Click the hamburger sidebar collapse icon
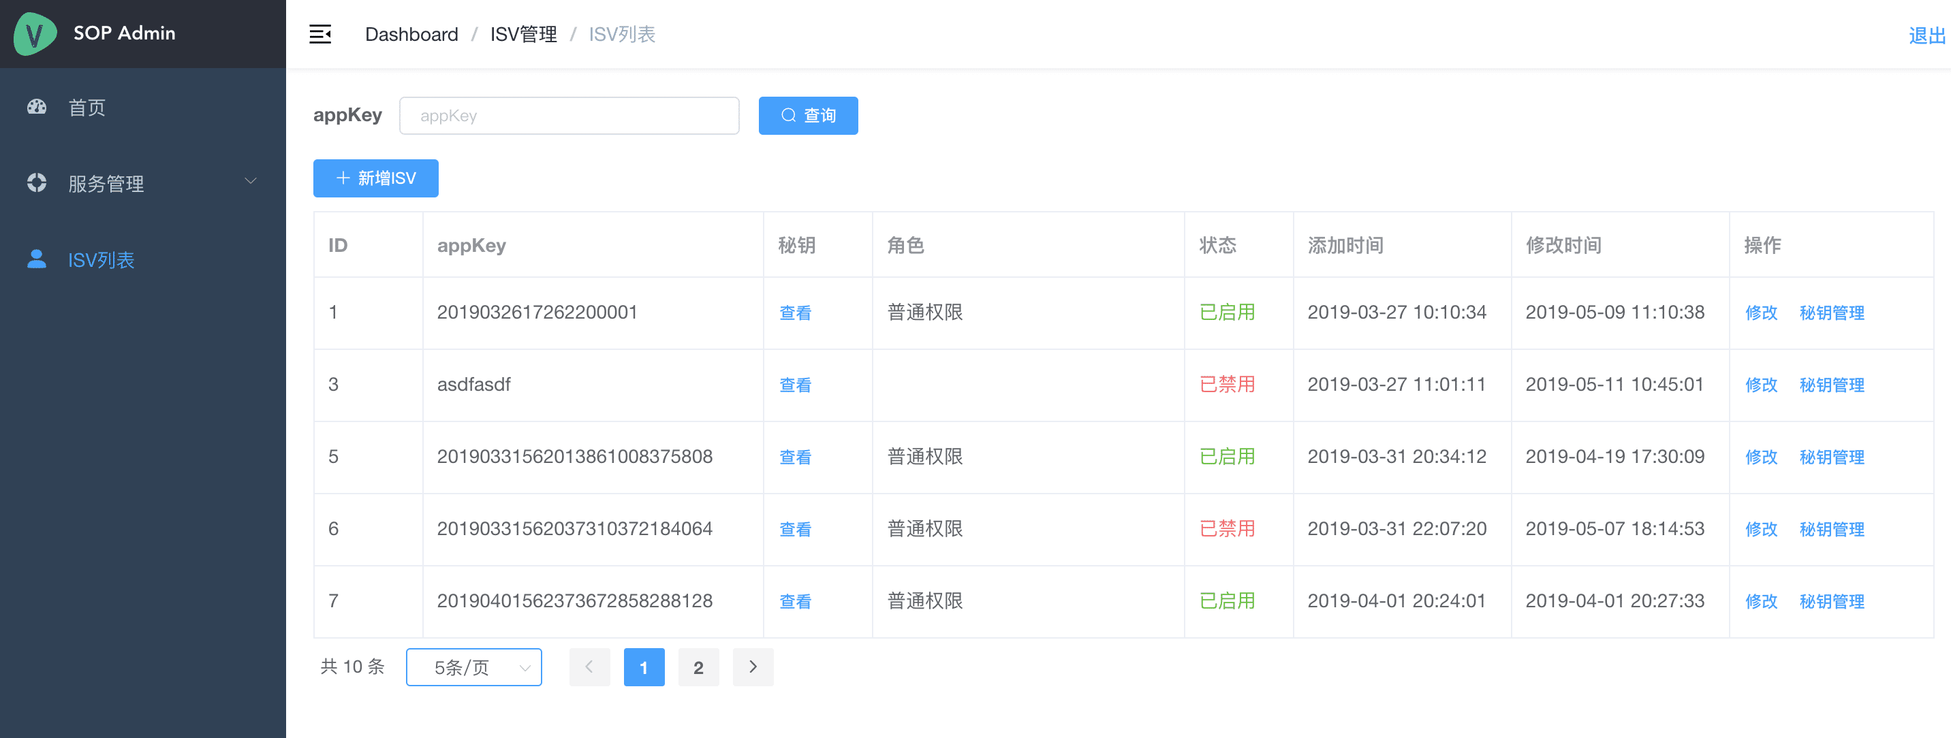Screen dimensions: 1951x738 point(319,34)
